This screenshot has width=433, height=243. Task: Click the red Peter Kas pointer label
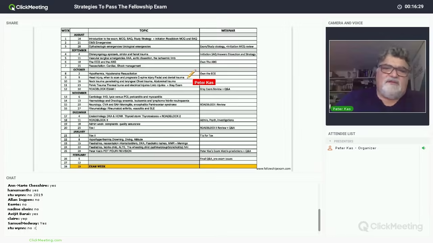coord(204,83)
